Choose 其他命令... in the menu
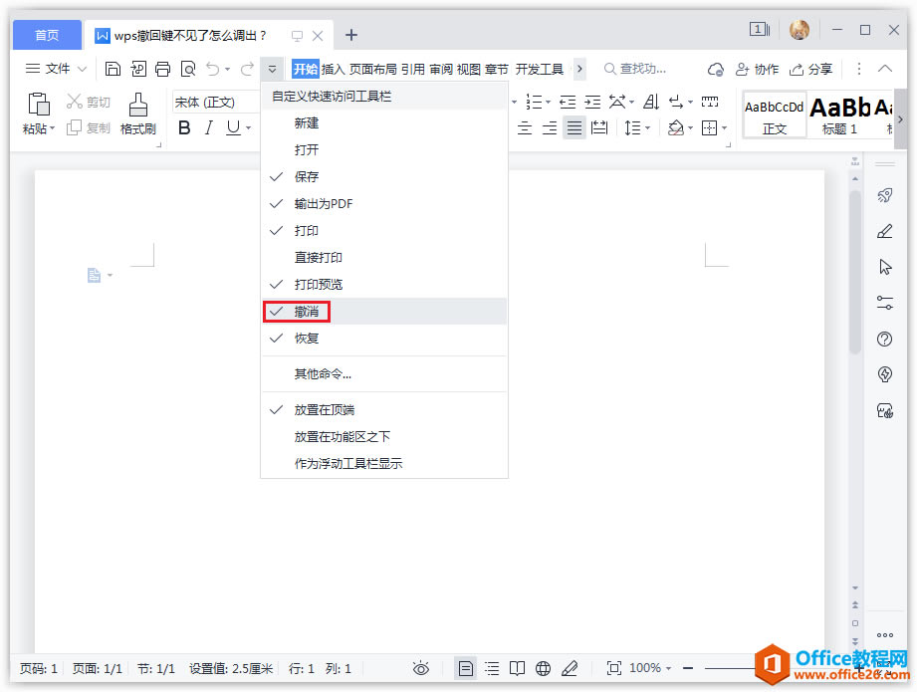This screenshot has width=917, height=692. [x=384, y=373]
